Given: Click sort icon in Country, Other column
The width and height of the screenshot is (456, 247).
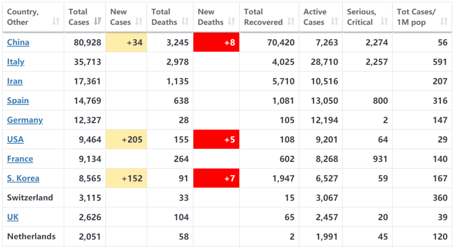Looking at the screenshot, I should pos(56,22).
